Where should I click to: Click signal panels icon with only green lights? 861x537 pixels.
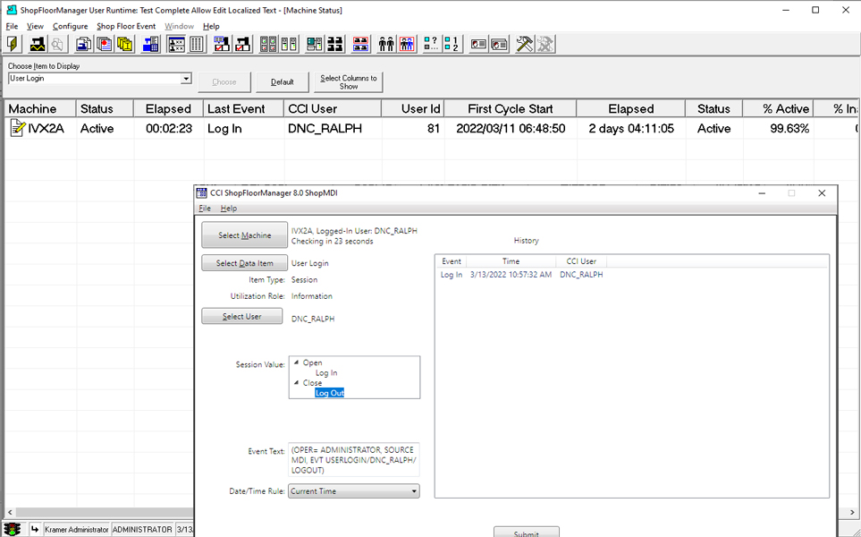pyautogui.click(x=289, y=44)
